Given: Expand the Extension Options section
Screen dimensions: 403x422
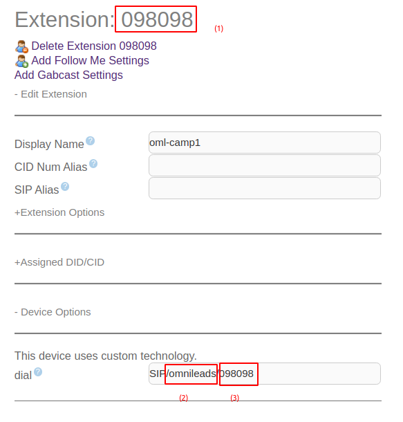Looking at the screenshot, I should click(59, 212).
